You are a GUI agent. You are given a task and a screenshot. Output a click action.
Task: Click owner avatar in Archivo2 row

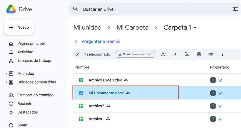[213, 106]
